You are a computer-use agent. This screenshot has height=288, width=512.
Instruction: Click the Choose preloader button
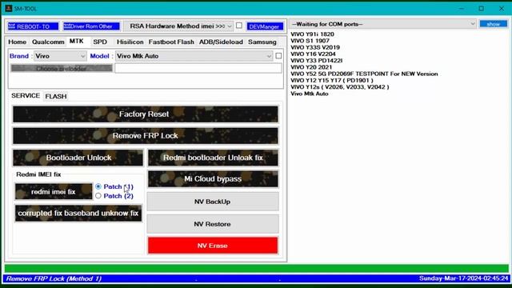pos(62,69)
